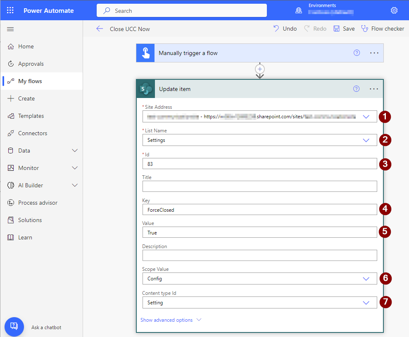
Task: Click the Approvals icon in sidebar
Action: click(x=11, y=64)
